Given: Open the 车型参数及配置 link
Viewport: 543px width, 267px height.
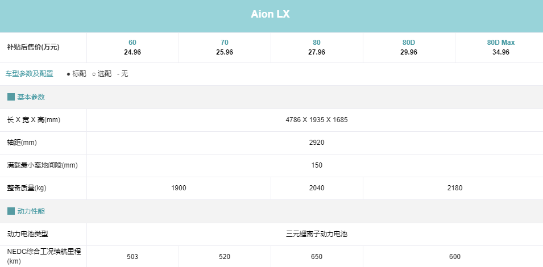Looking at the screenshot, I should (30, 74).
